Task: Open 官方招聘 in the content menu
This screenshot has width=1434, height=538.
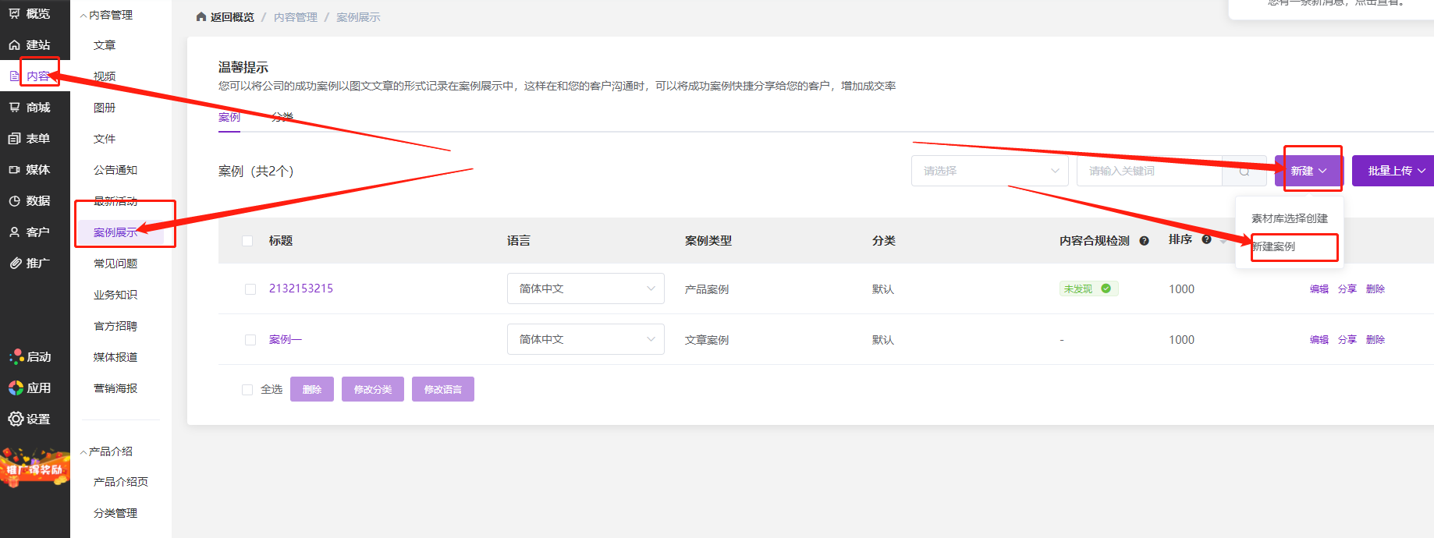Action: click(115, 326)
